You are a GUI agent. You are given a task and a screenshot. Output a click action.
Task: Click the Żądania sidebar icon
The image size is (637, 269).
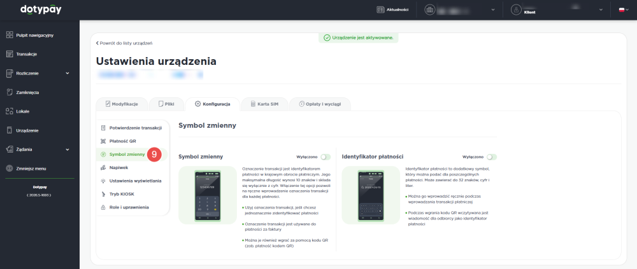click(x=10, y=149)
